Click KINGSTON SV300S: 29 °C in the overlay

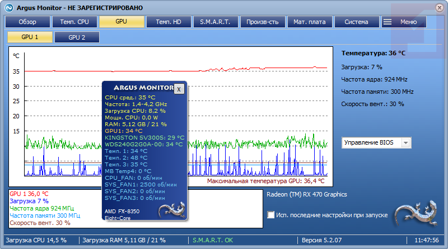pyautogui.click(x=144, y=137)
